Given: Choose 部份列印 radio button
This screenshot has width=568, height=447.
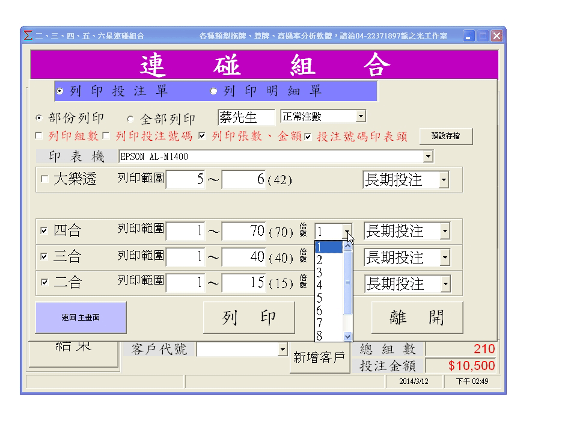Looking at the screenshot, I should (38, 118).
